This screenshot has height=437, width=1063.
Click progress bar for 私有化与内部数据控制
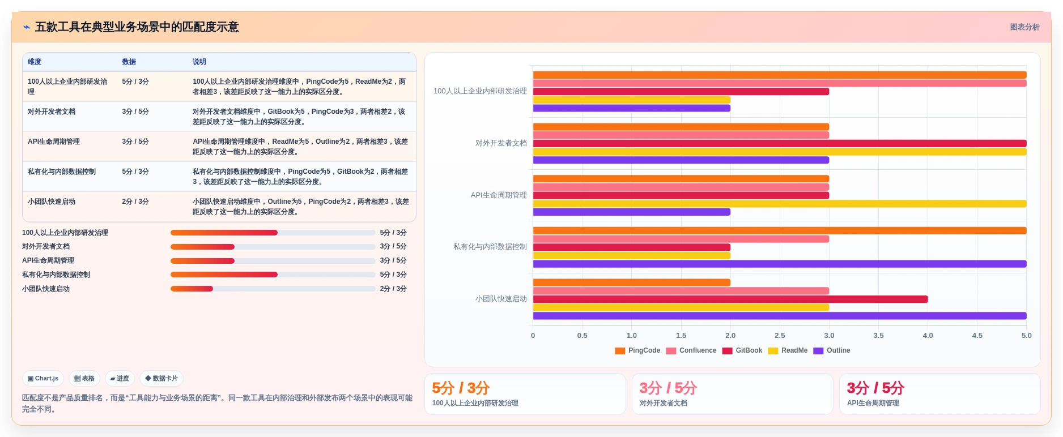273,275
